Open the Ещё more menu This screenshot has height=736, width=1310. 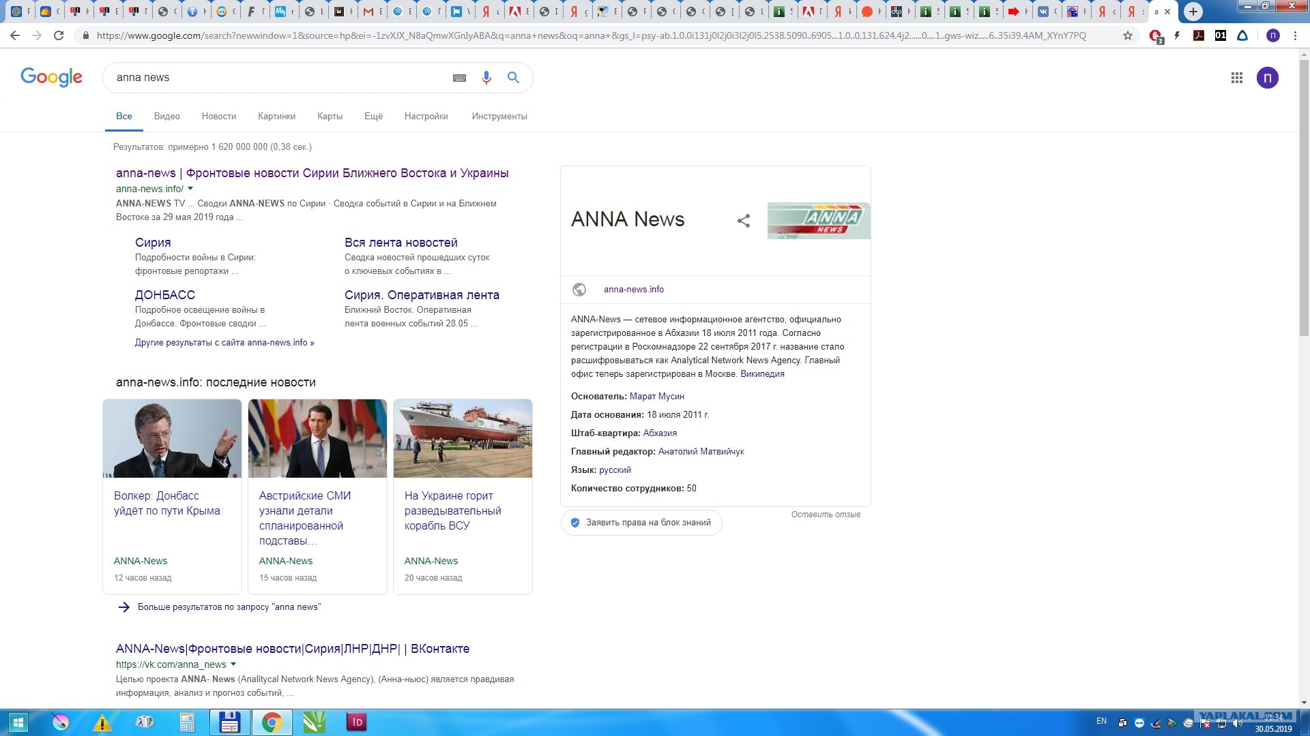click(x=373, y=117)
